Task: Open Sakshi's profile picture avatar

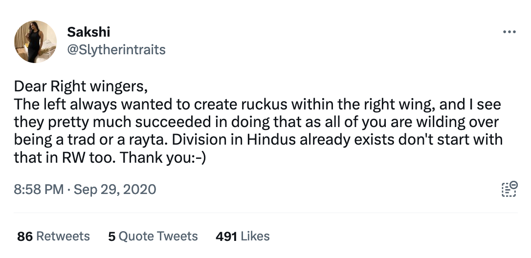Action: click(36, 42)
